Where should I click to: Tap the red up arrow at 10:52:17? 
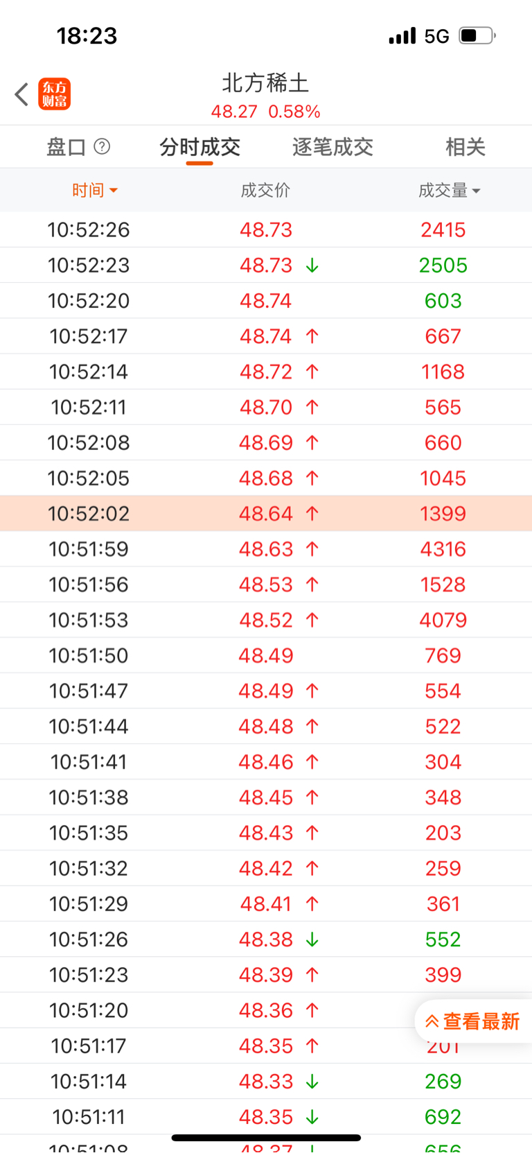coord(312,336)
